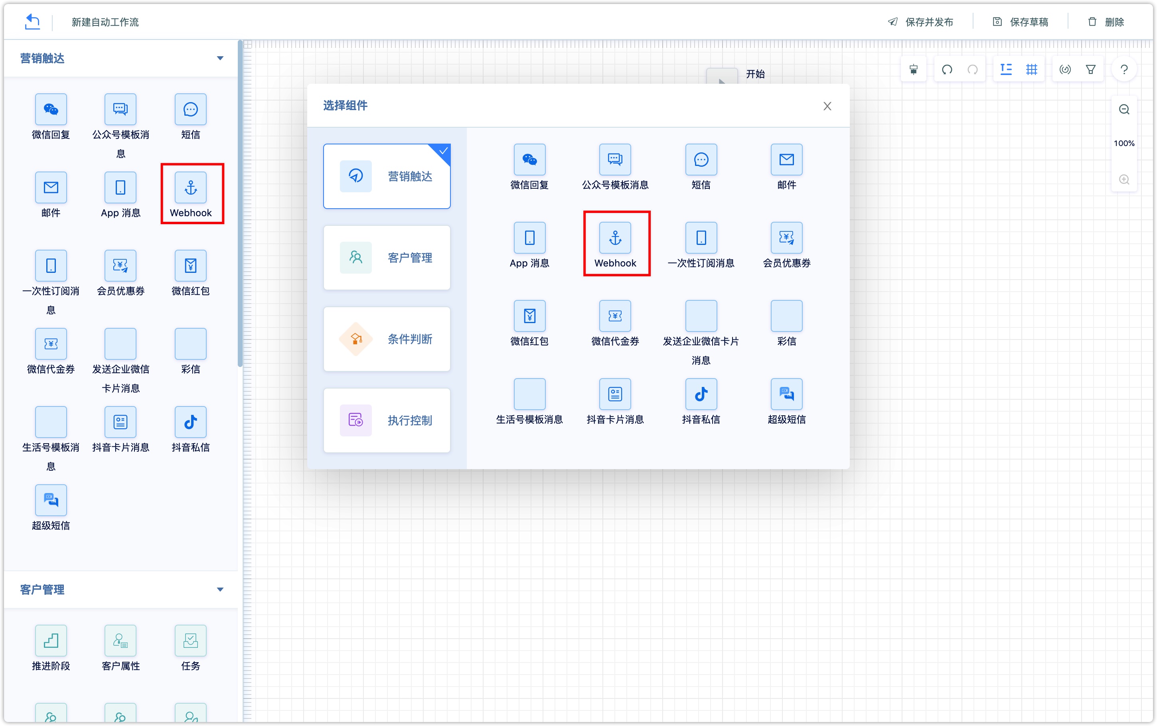Collapse the 客户管理 sidebar section
The width and height of the screenshot is (1157, 726).
click(x=220, y=589)
